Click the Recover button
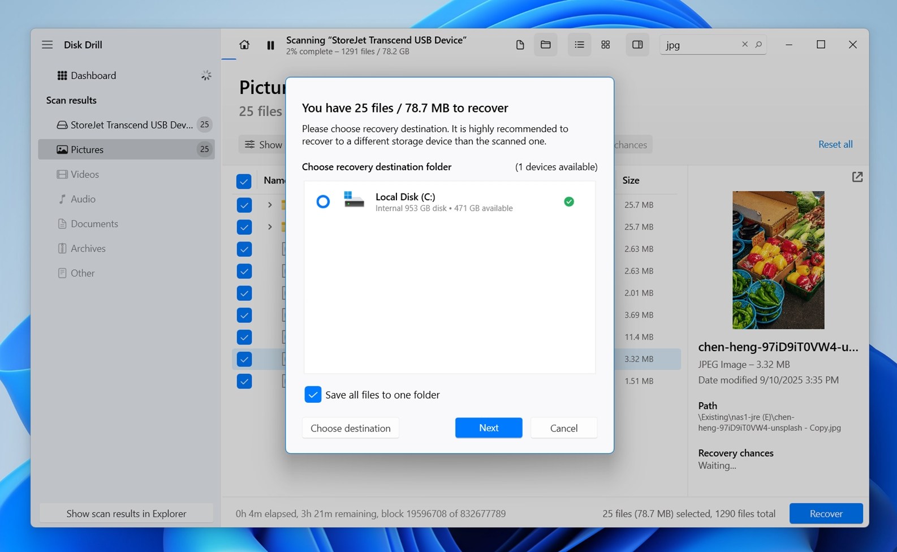The width and height of the screenshot is (897, 552). [x=826, y=514]
